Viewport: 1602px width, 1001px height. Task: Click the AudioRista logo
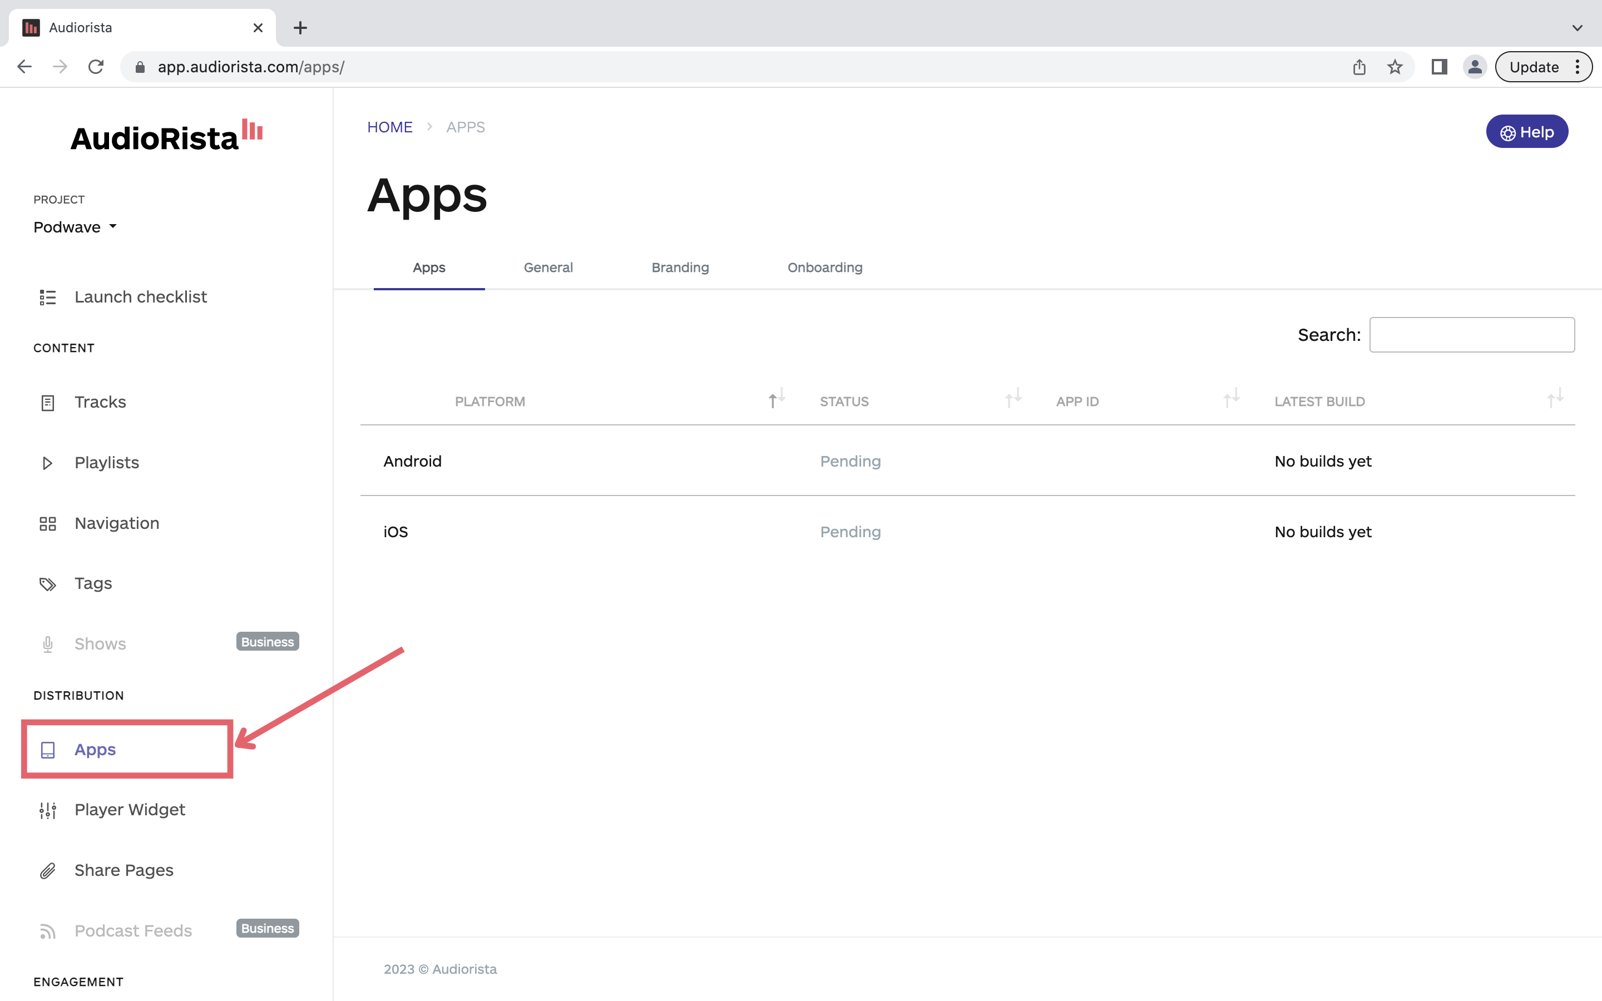167,136
